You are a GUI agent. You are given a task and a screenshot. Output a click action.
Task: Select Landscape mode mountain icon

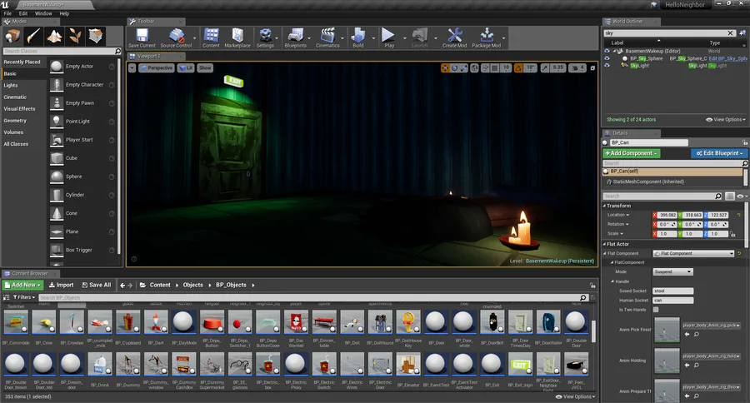(x=54, y=36)
